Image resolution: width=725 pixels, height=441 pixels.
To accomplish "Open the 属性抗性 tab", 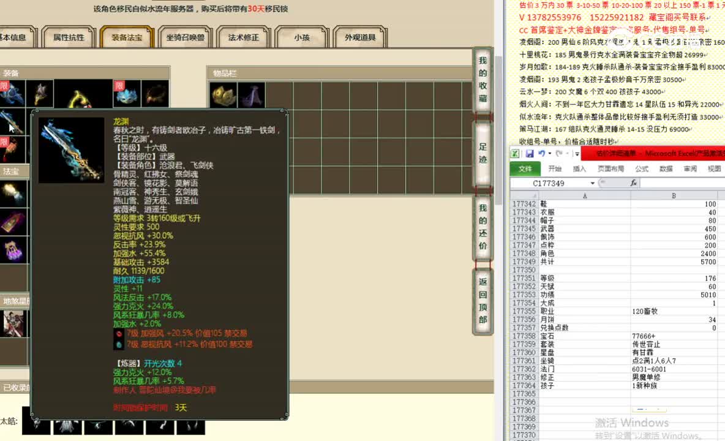I will [x=69, y=37].
